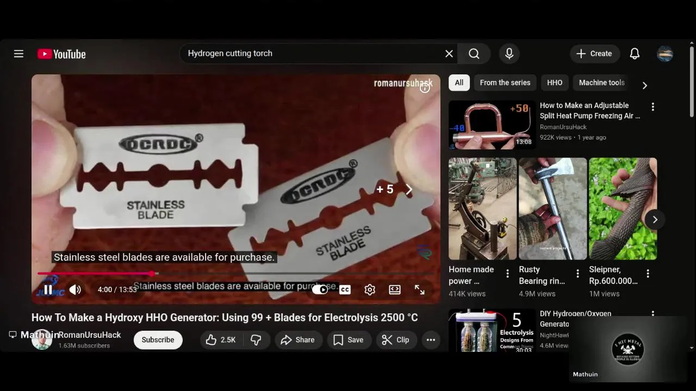Open options for Sleipner short

click(648, 274)
